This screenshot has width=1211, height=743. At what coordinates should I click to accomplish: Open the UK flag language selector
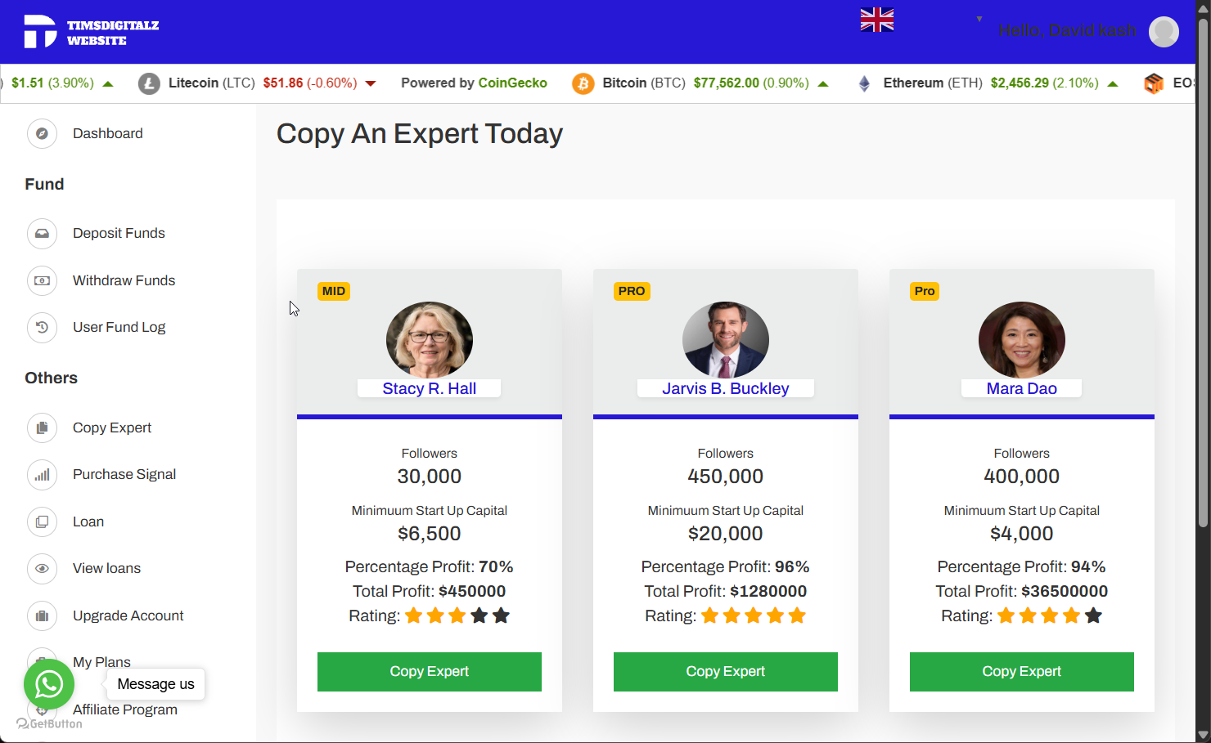pyautogui.click(x=876, y=20)
